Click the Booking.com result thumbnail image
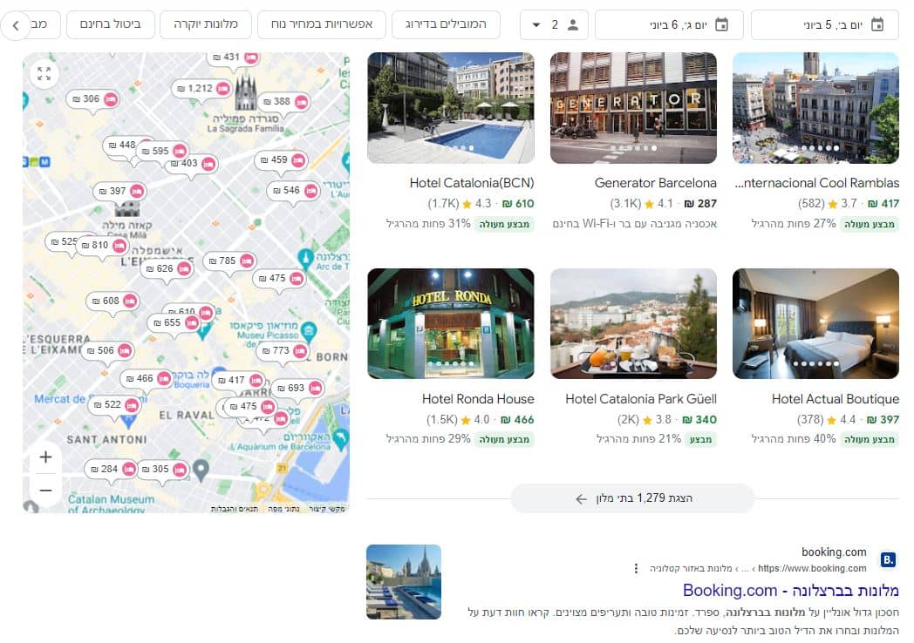This screenshot has height=643, width=914. 404,582
